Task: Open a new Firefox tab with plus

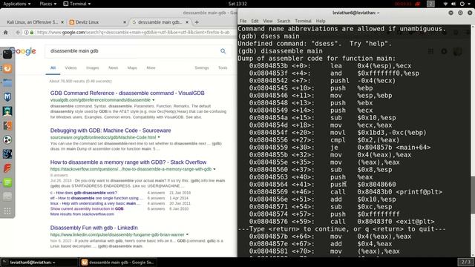Action: pyautogui.click(x=197, y=22)
